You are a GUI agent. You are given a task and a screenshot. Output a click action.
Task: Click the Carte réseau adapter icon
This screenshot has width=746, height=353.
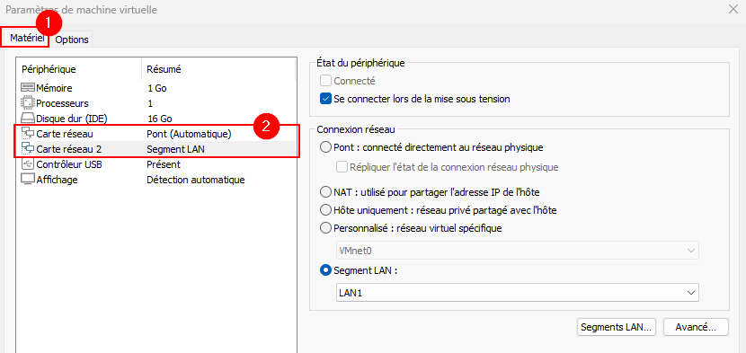coord(28,134)
